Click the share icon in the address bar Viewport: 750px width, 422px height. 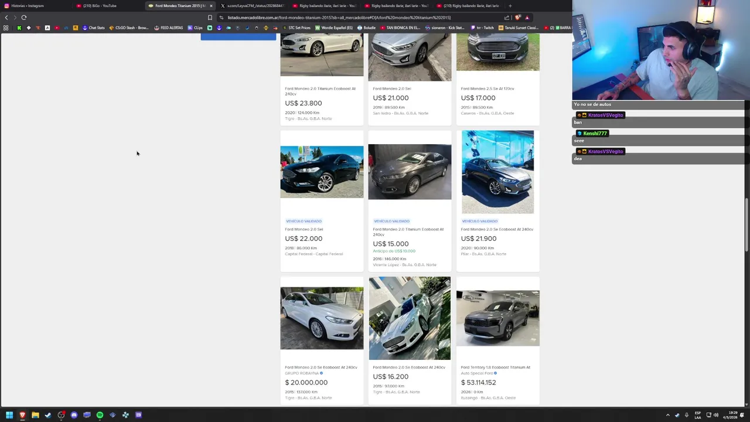[507, 18]
